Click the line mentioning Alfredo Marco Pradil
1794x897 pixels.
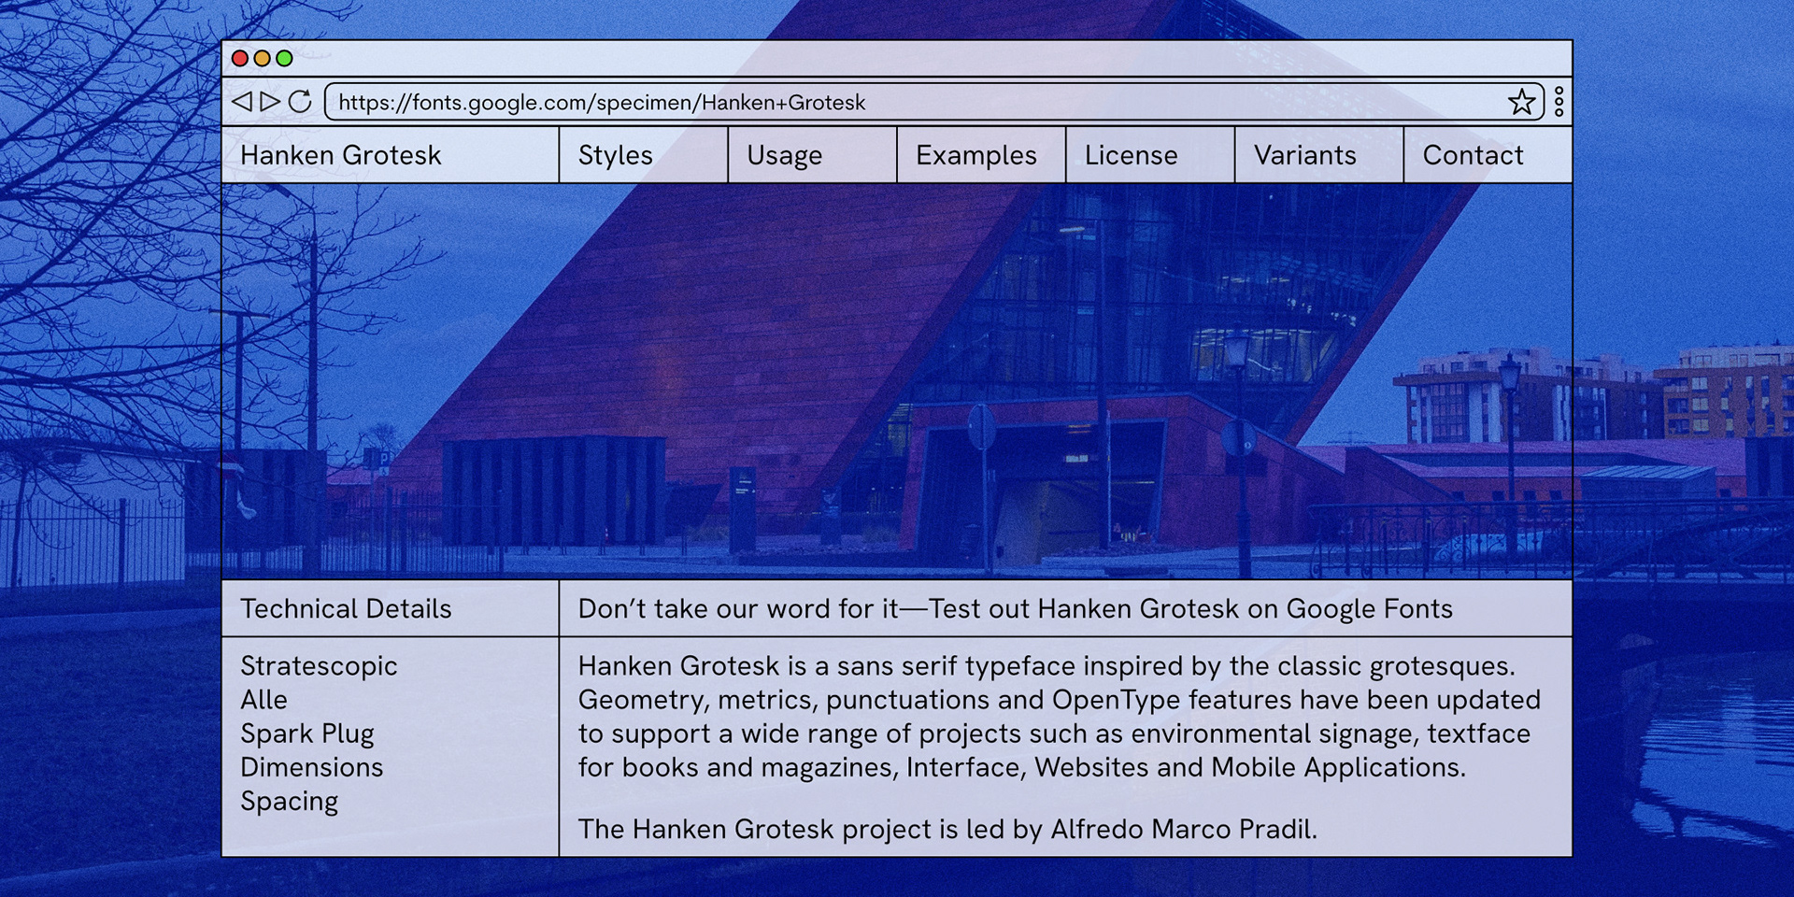(947, 829)
